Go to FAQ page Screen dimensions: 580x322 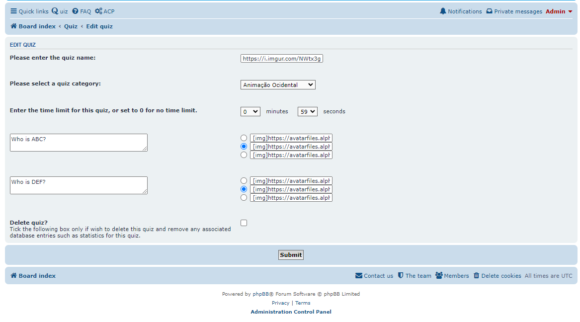click(x=82, y=11)
